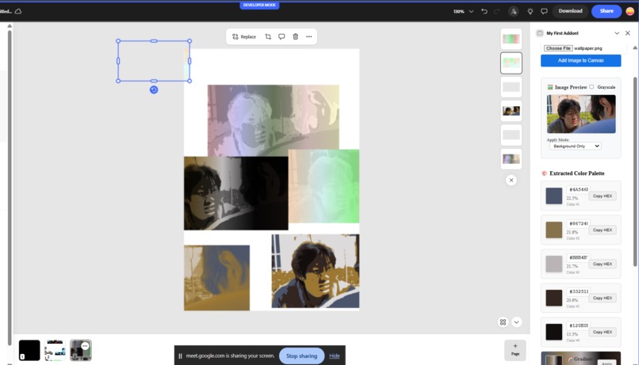The height and width of the screenshot is (365, 639).
Task: Open the grid view of pages
Action: (x=503, y=322)
